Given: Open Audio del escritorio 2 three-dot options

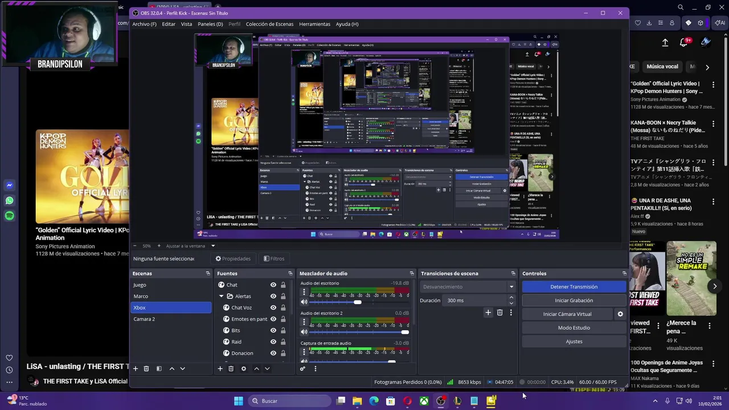Looking at the screenshot, I should pyautogui.click(x=304, y=322).
